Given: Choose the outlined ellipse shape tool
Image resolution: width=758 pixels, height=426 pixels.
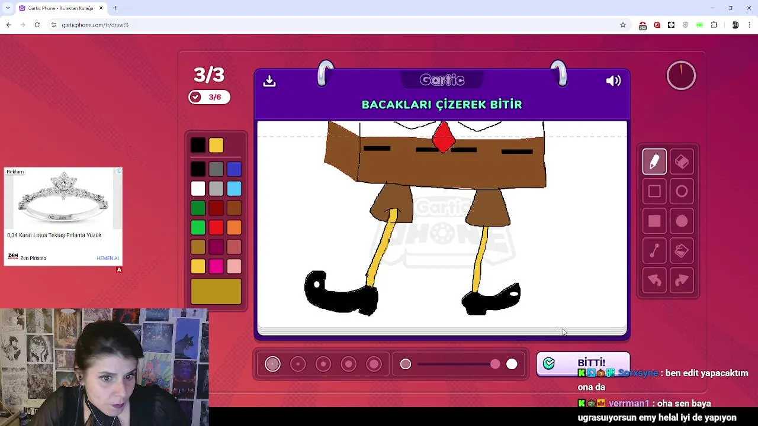Looking at the screenshot, I should coord(682,192).
